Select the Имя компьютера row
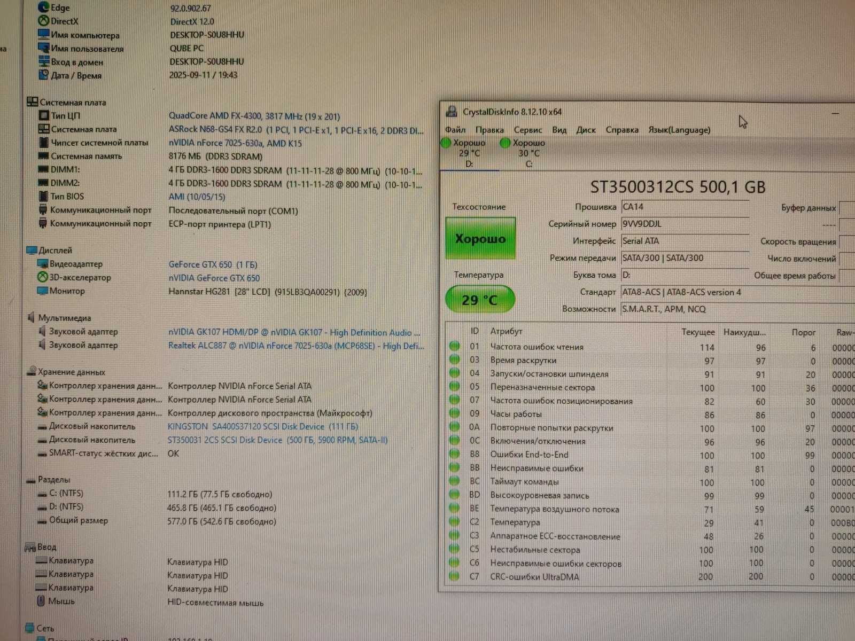The image size is (855, 641). pyautogui.click(x=142, y=35)
